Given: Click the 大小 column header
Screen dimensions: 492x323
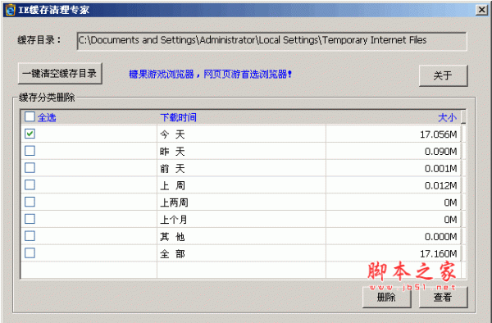Looking at the screenshot, I should (447, 117).
